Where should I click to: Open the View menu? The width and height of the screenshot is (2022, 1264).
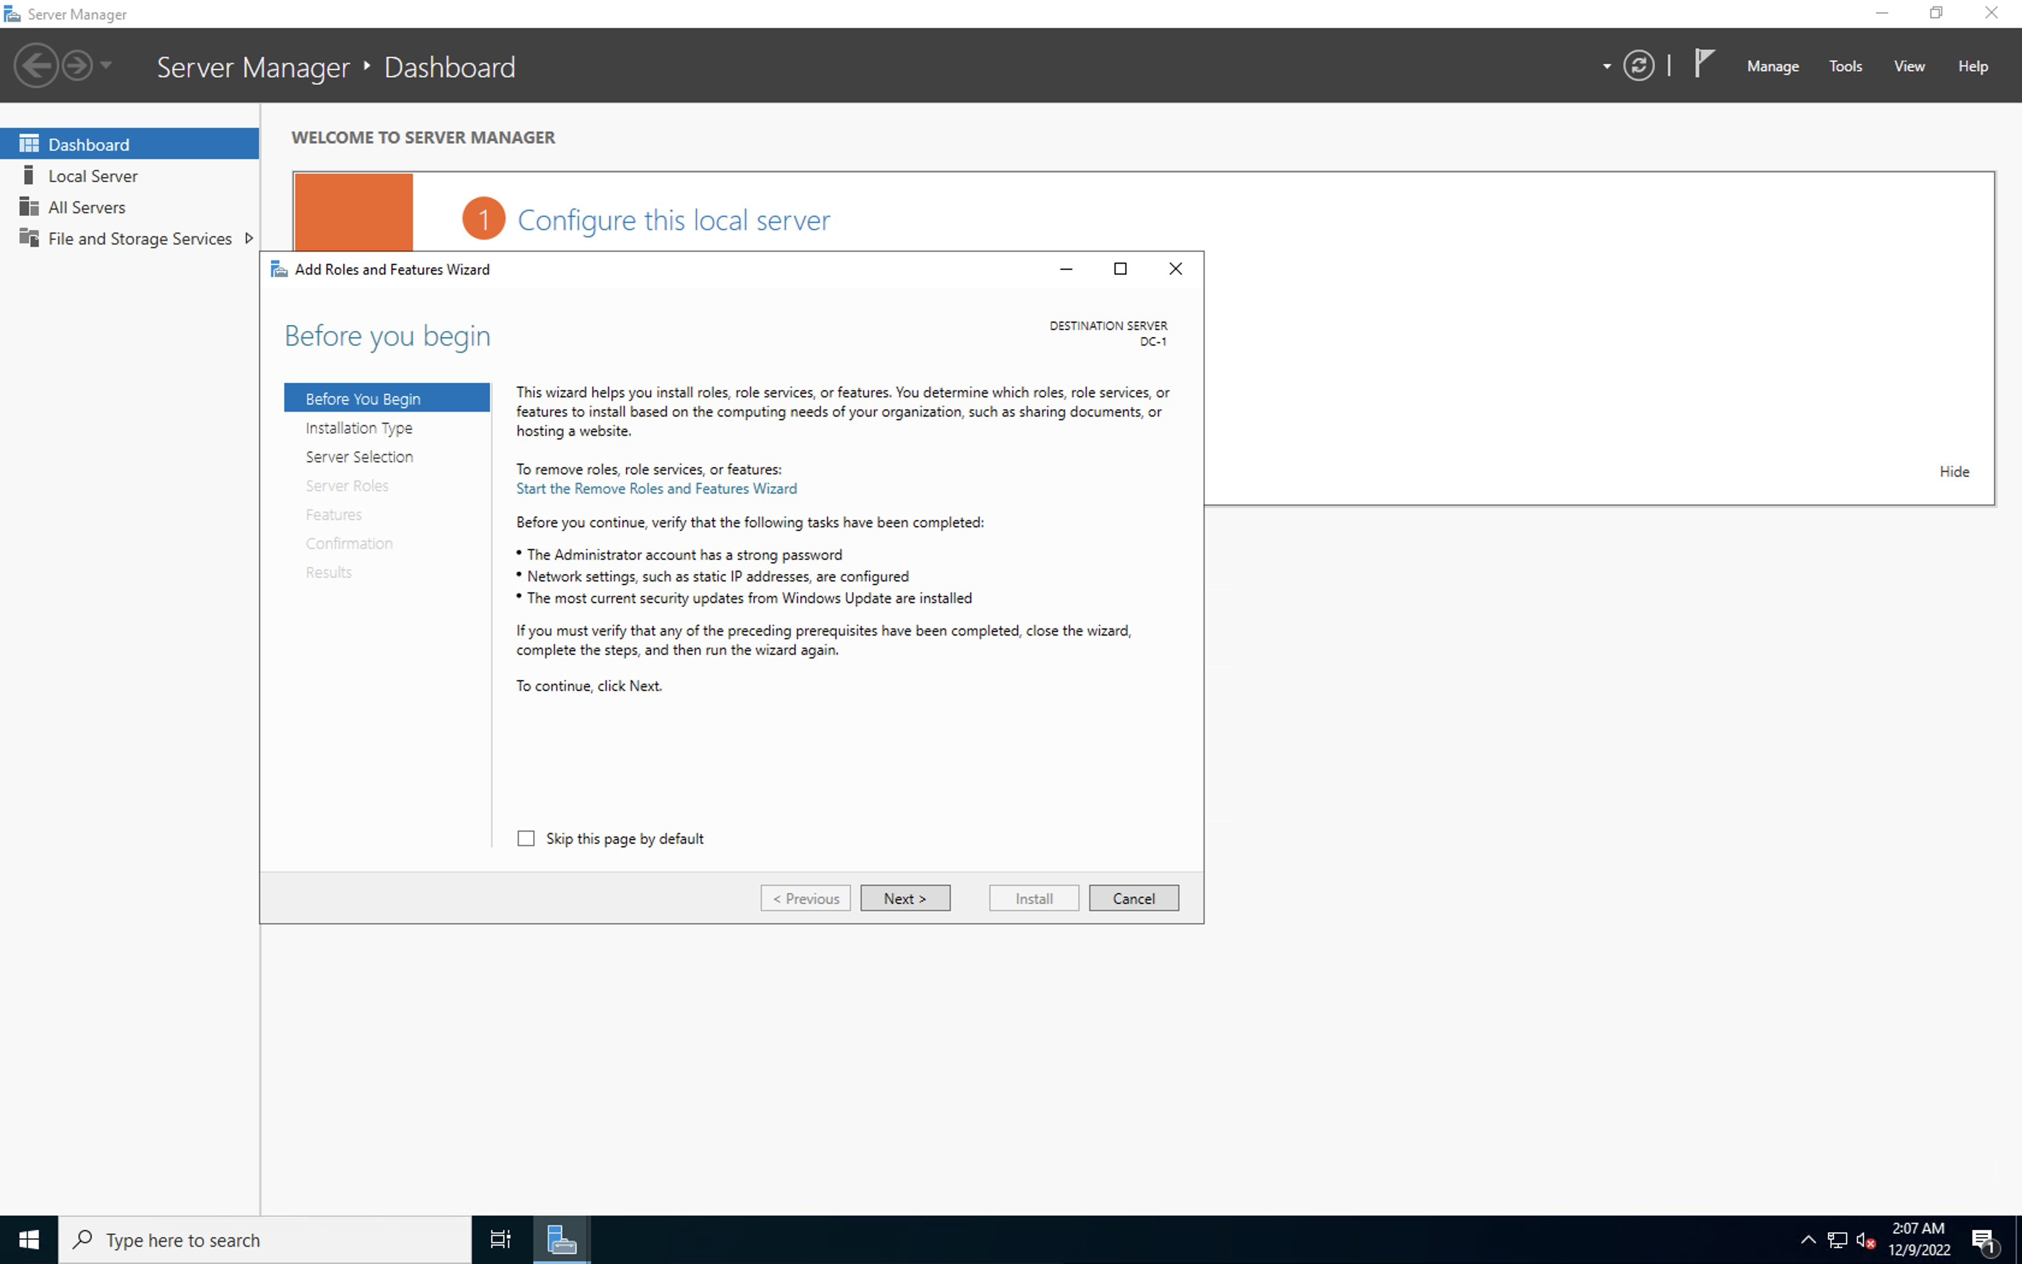(1909, 66)
